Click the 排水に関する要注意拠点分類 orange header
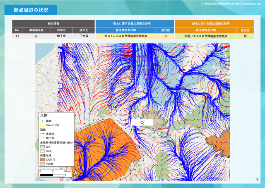265x188 pixels. tap(214, 24)
